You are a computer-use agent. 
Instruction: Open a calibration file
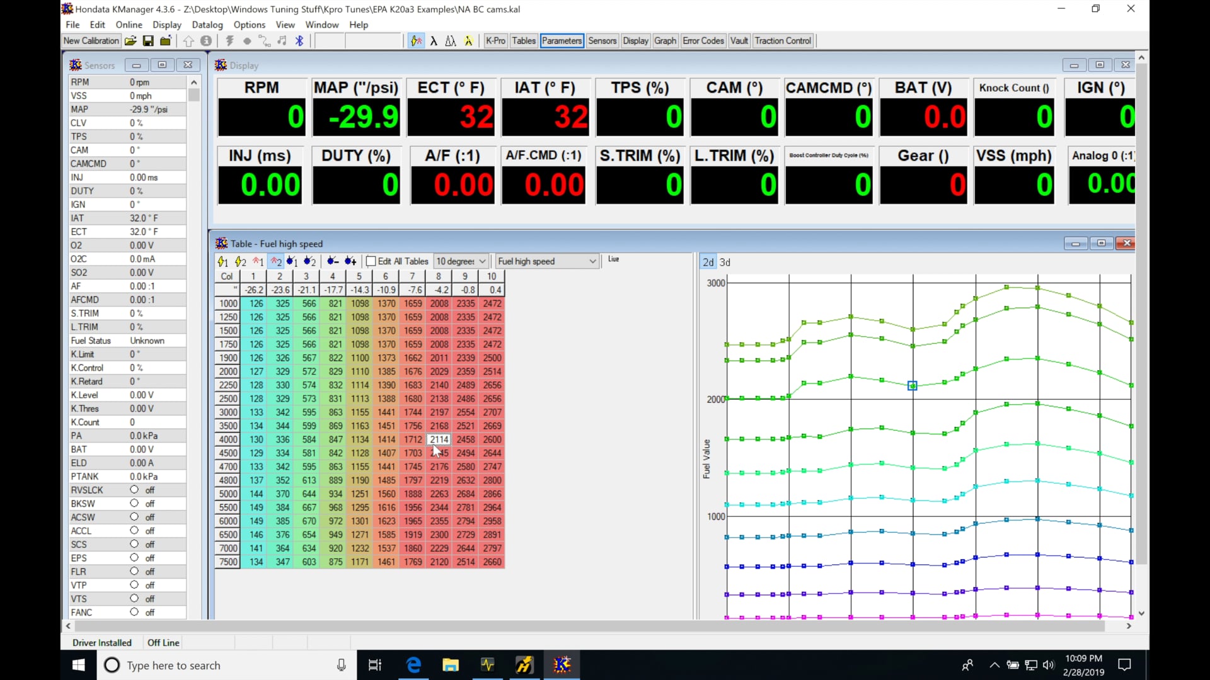click(130, 40)
